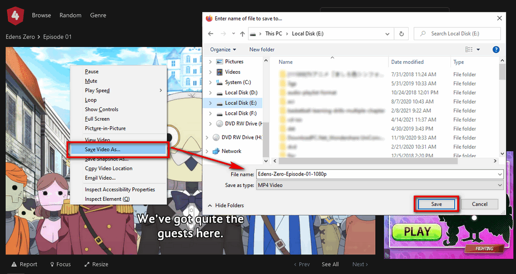Open Play Speed submenu
Screen dimensions: 516x274
coord(98,91)
